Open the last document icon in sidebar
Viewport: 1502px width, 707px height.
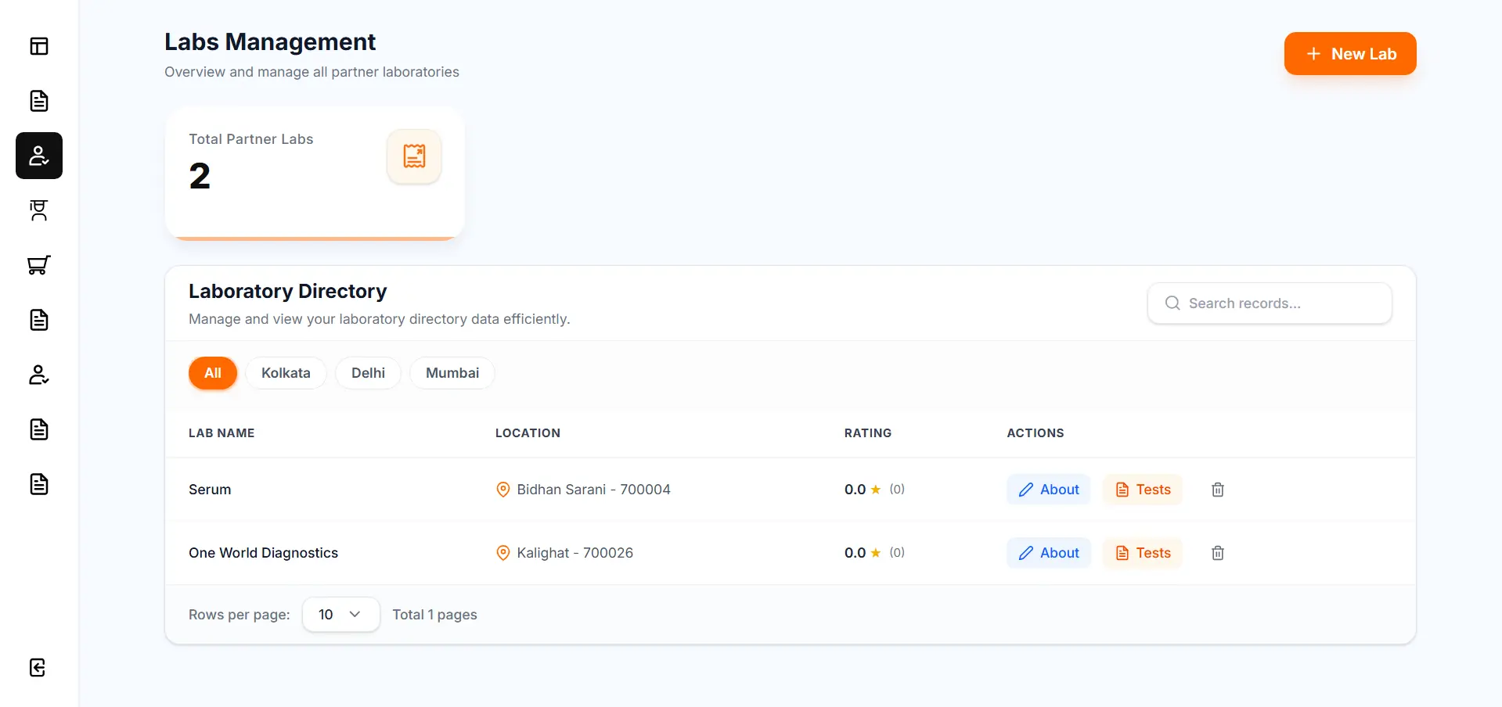[x=39, y=484]
